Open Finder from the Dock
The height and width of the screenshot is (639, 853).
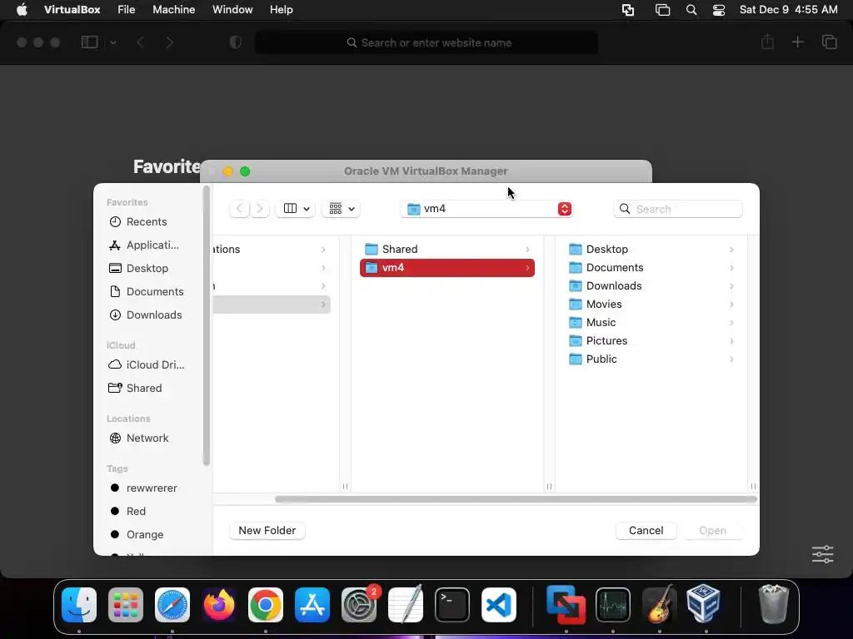[x=79, y=605]
